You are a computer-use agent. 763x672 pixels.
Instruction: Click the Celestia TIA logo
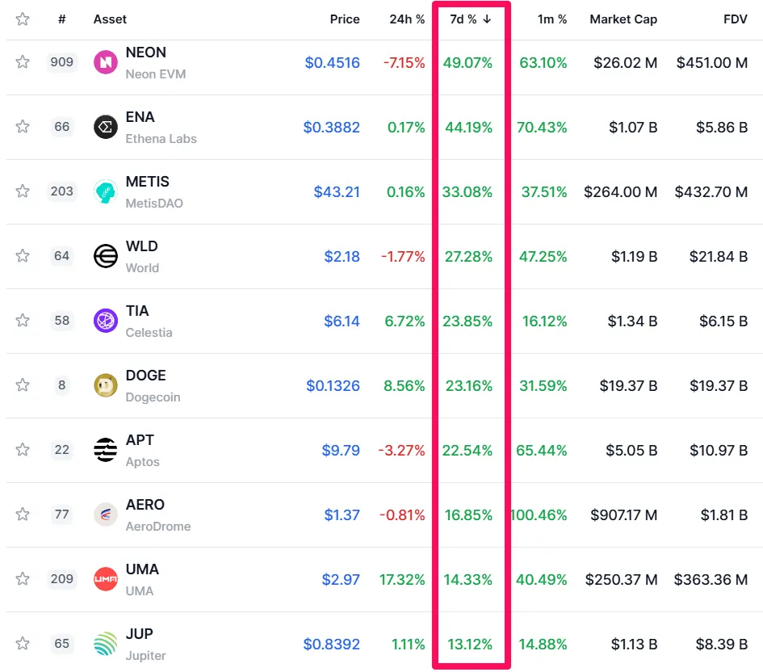coord(106,321)
